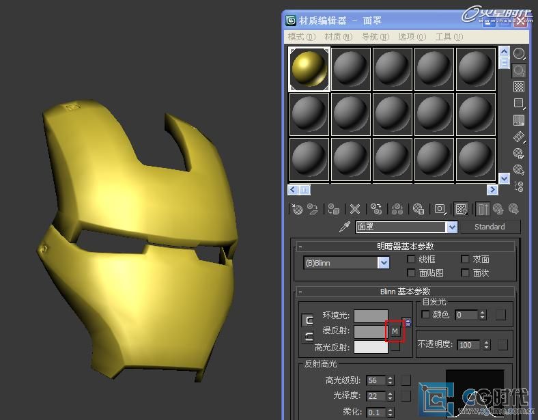Toggle ambient-diffuse color lock button
This screenshot has width=538, height=420.
click(309, 320)
